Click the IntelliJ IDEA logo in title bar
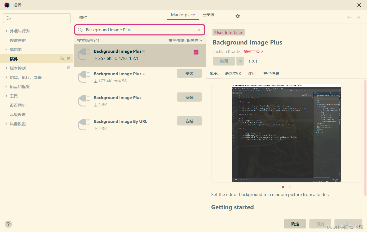The image size is (367, 232). tap(7, 5)
